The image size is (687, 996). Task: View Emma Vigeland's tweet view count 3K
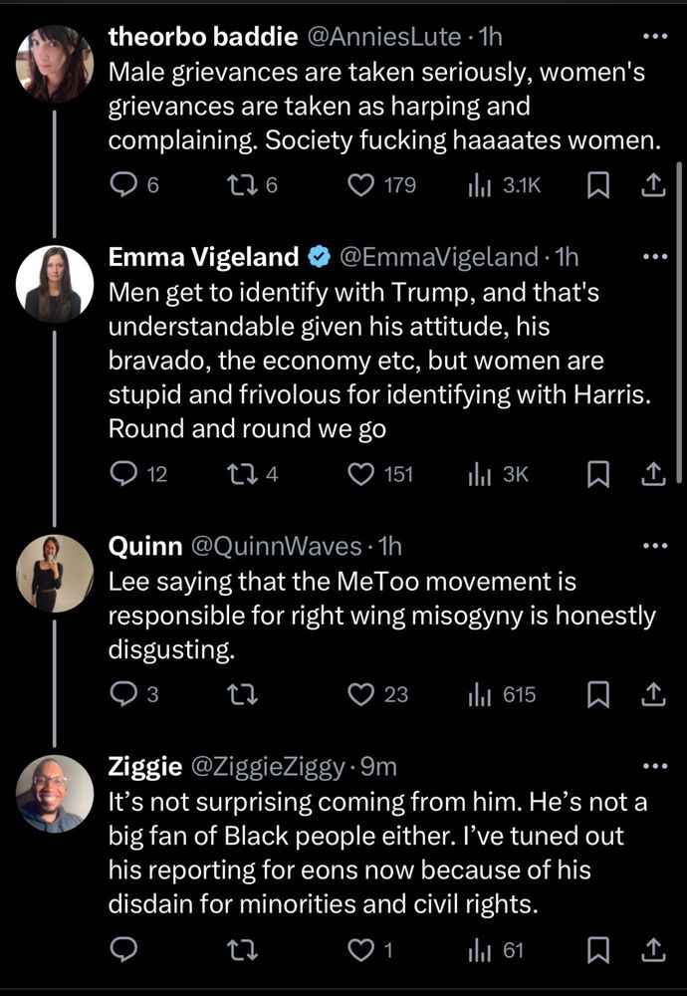499,474
